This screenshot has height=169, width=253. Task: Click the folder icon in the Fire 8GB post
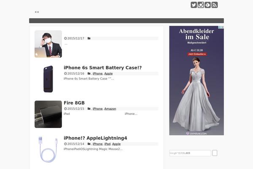tap(89, 109)
